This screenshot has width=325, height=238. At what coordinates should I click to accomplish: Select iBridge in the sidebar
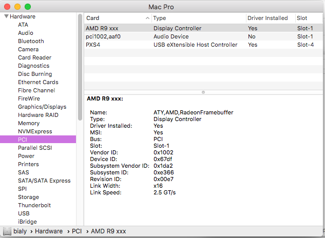pyautogui.click(x=27, y=222)
